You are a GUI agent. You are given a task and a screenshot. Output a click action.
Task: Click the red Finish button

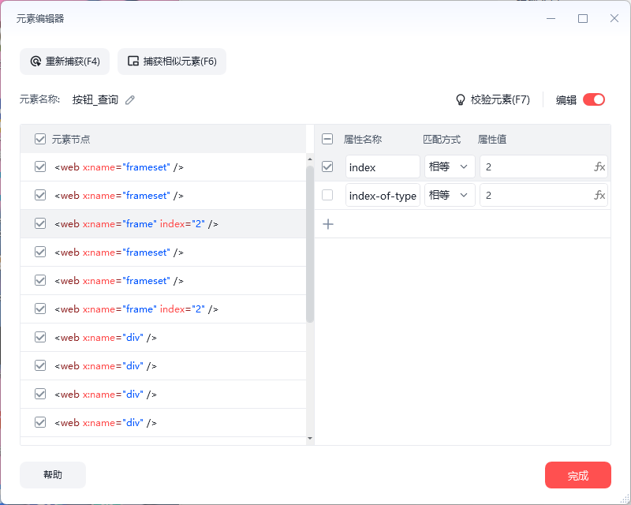577,476
